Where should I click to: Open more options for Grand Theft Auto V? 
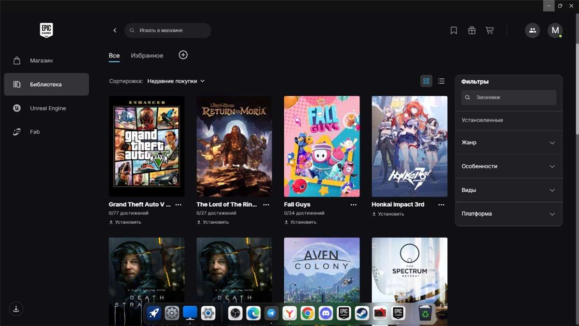[x=179, y=205]
